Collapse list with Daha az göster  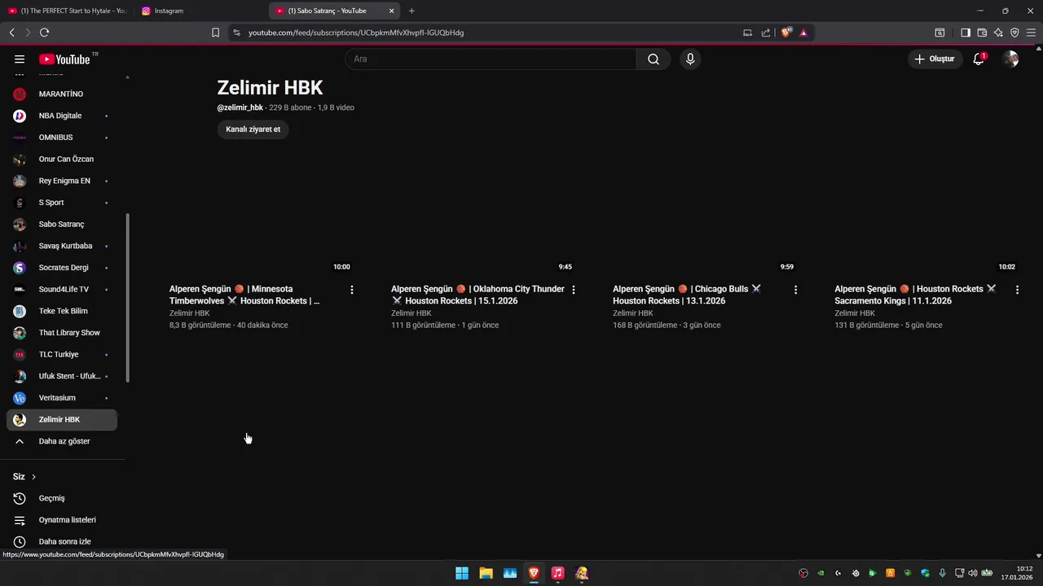pyautogui.click(x=62, y=441)
